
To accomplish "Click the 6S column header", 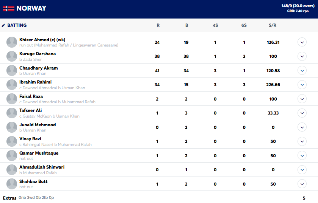I will pyautogui.click(x=244, y=25).
